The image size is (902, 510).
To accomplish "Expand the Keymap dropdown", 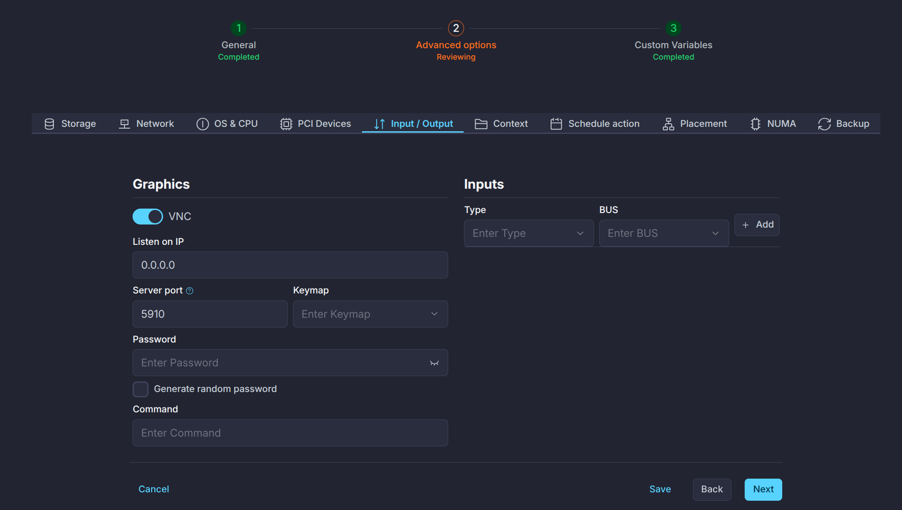I will [370, 314].
